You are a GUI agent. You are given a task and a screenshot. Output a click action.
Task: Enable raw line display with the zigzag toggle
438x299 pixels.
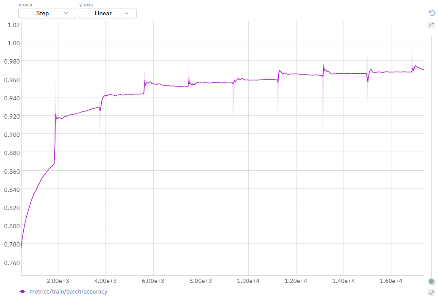coord(431,293)
